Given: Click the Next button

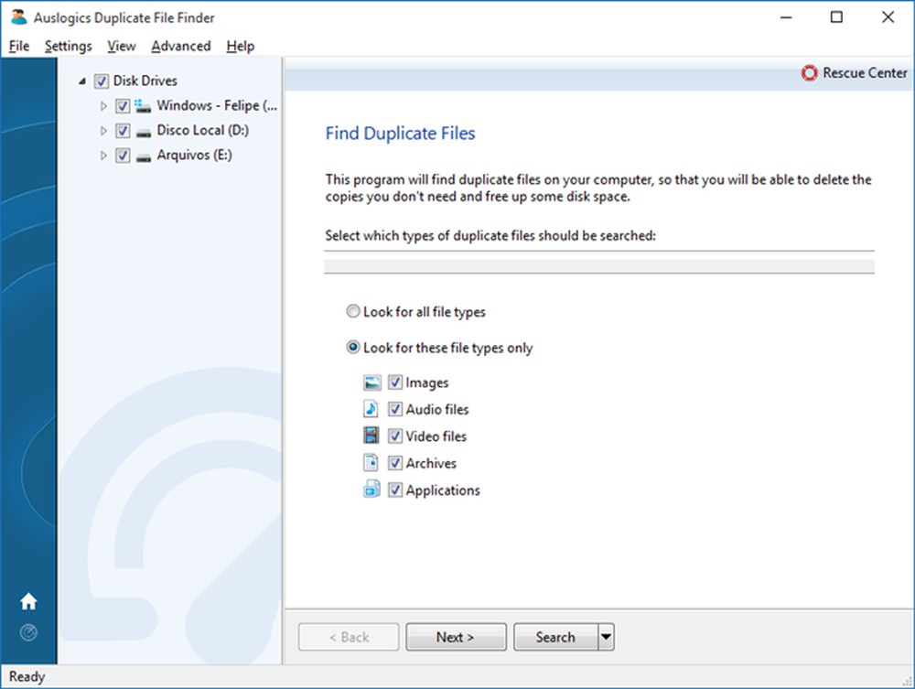Looking at the screenshot, I should pos(456,637).
